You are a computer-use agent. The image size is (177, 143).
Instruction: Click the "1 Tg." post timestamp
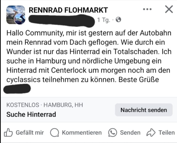(103, 20)
